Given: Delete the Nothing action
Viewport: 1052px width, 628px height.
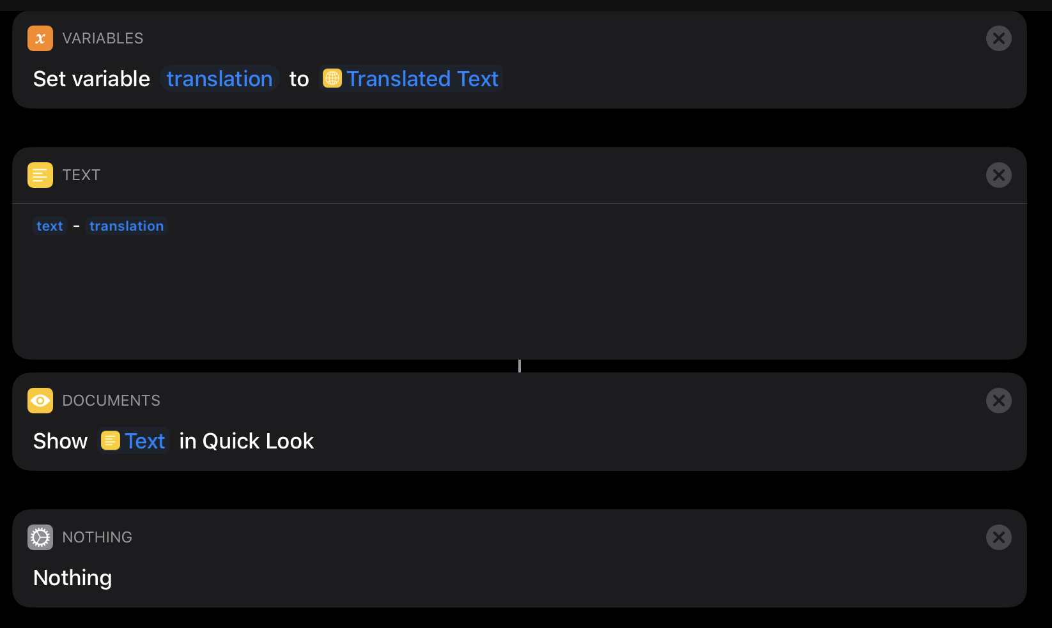Looking at the screenshot, I should [998, 537].
